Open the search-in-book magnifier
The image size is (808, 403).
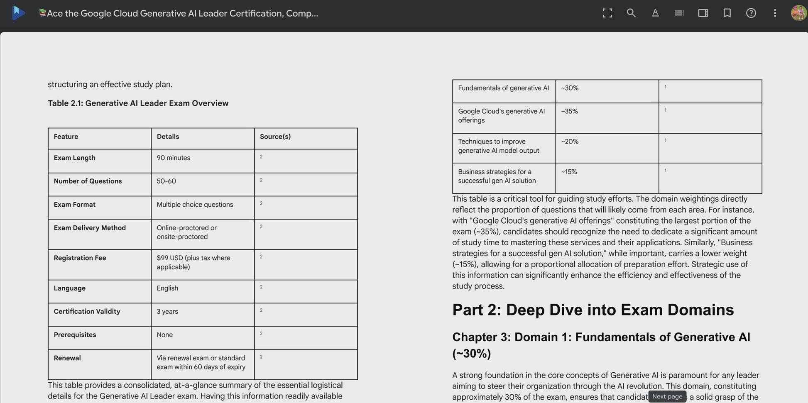[631, 13]
